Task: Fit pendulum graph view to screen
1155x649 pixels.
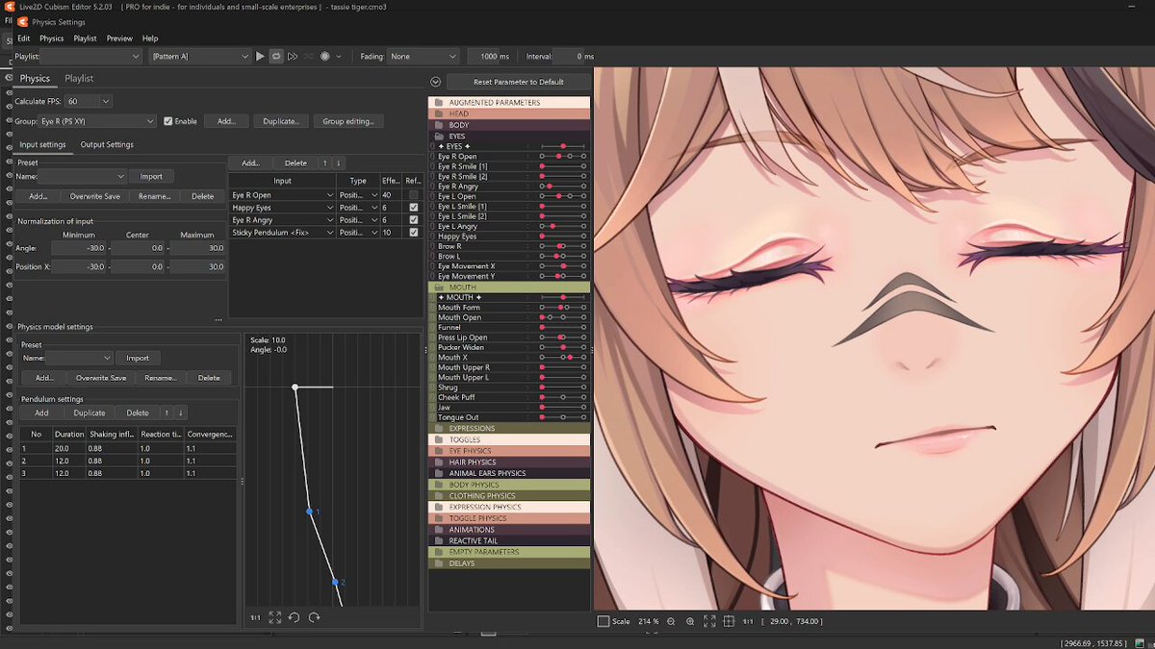Action: coord(275,617)
